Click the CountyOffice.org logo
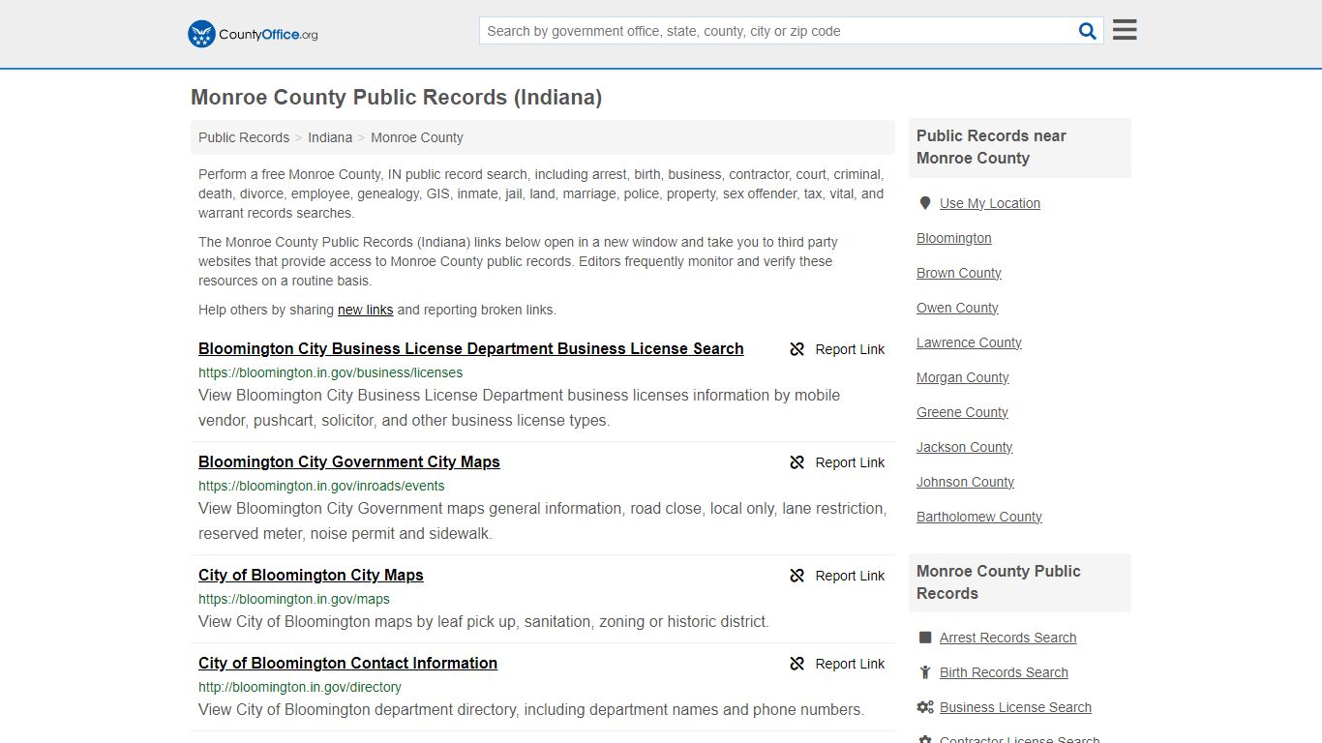This screenshot has width=1322, height=743. 253,34
